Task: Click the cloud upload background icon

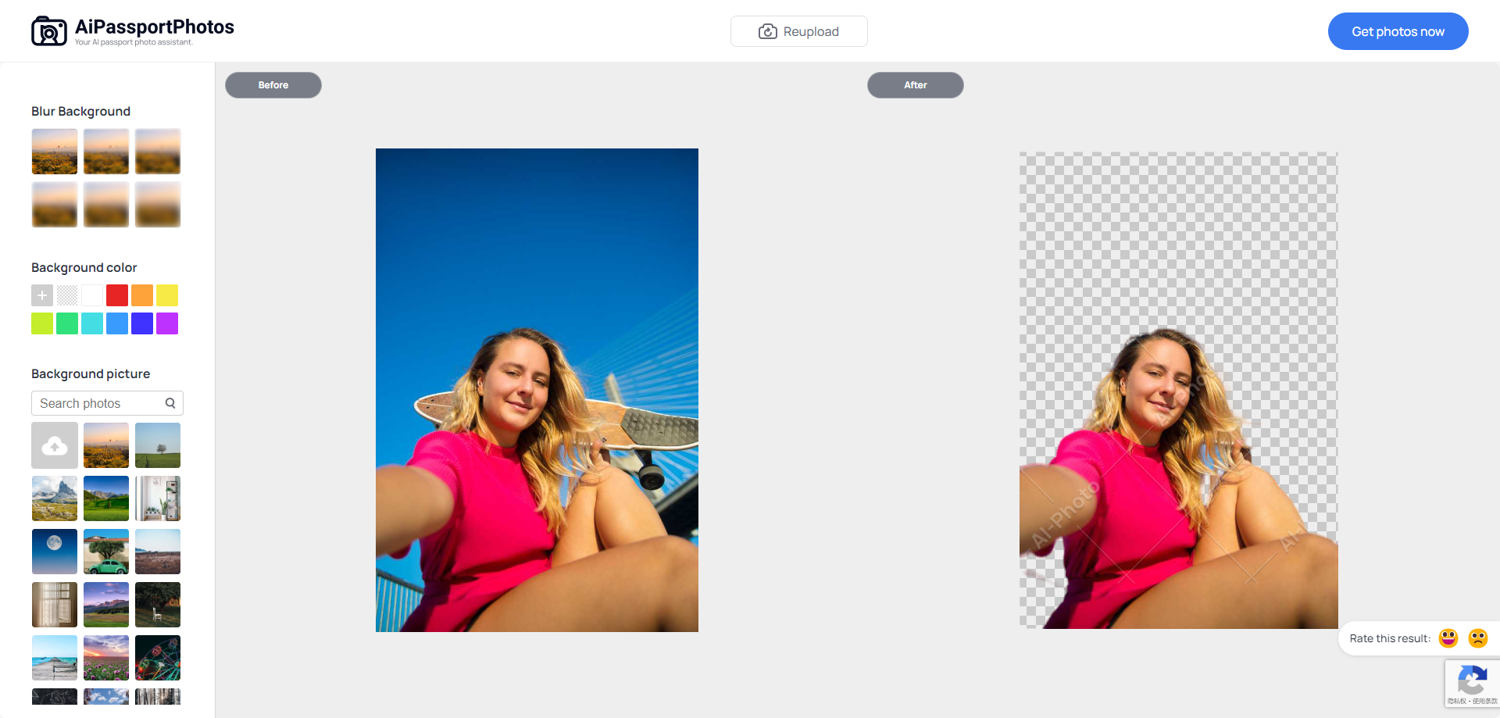Action: pyautogui.click(x=55, y=445)
